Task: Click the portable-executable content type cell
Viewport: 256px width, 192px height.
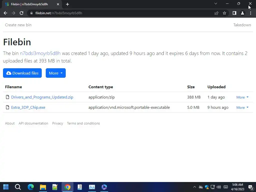Action: pyautogui.click(x=129, y=107)
